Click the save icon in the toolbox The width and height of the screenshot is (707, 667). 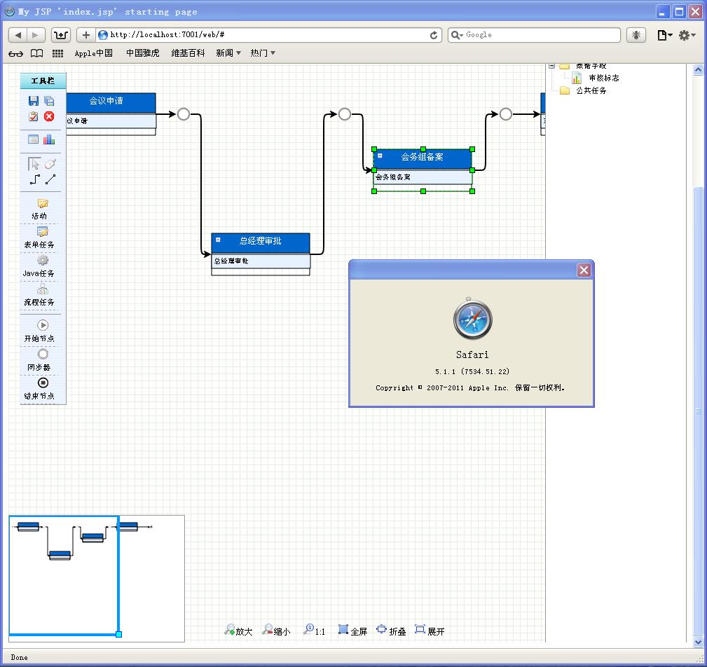click(34, 102)
